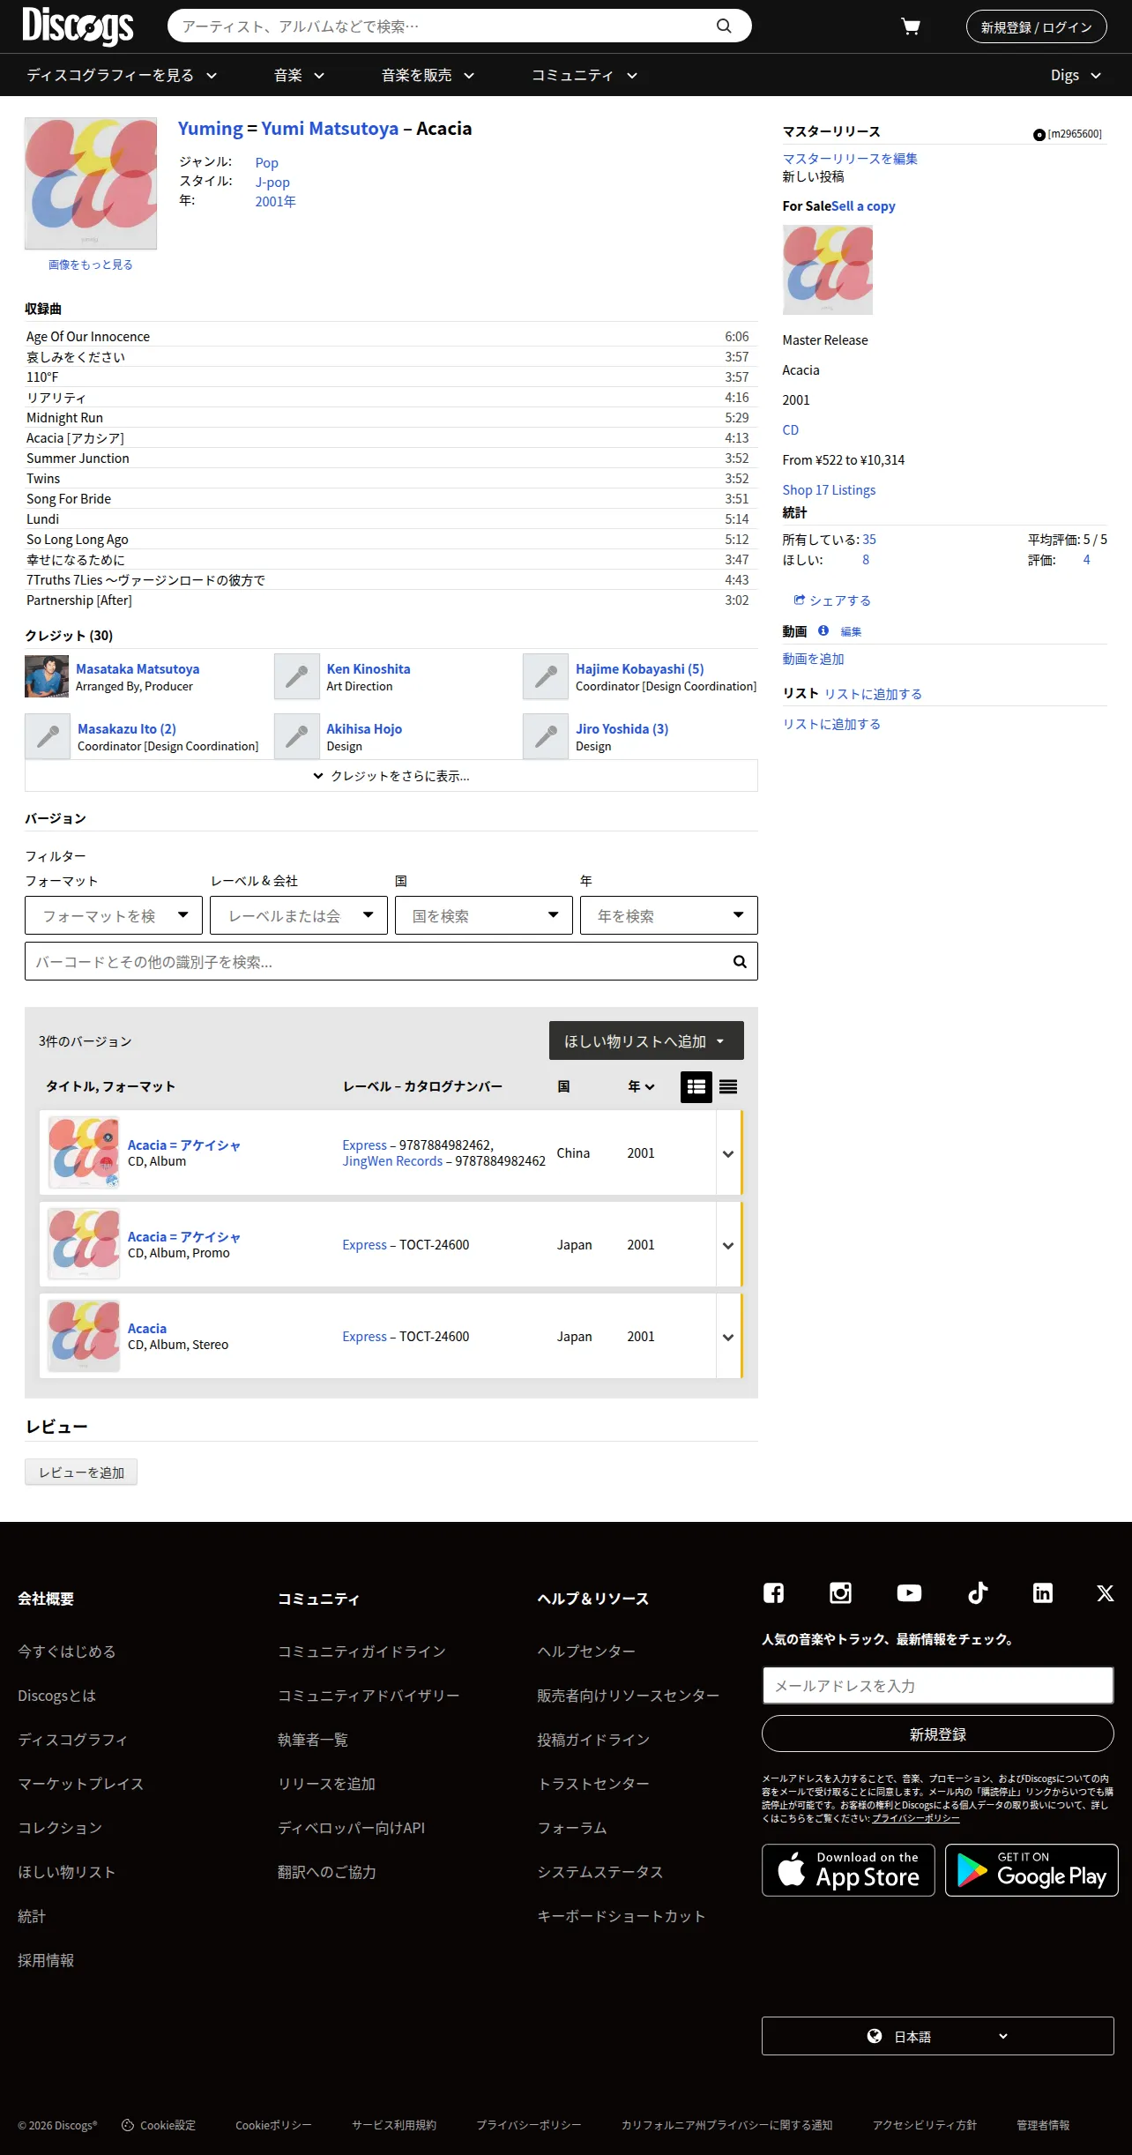Click the LinkedIn icon in footer
This screenshot has width=1132, height=2155.
[x=1043, y=1592]
